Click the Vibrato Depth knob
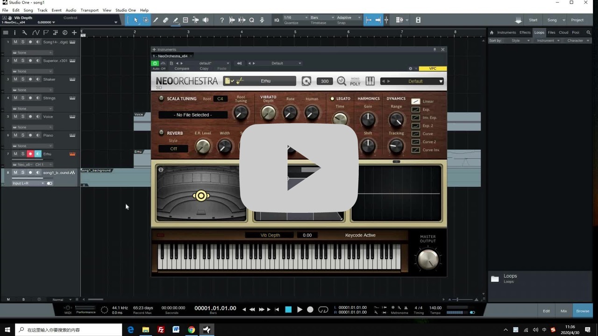 [x=268, y=112]
